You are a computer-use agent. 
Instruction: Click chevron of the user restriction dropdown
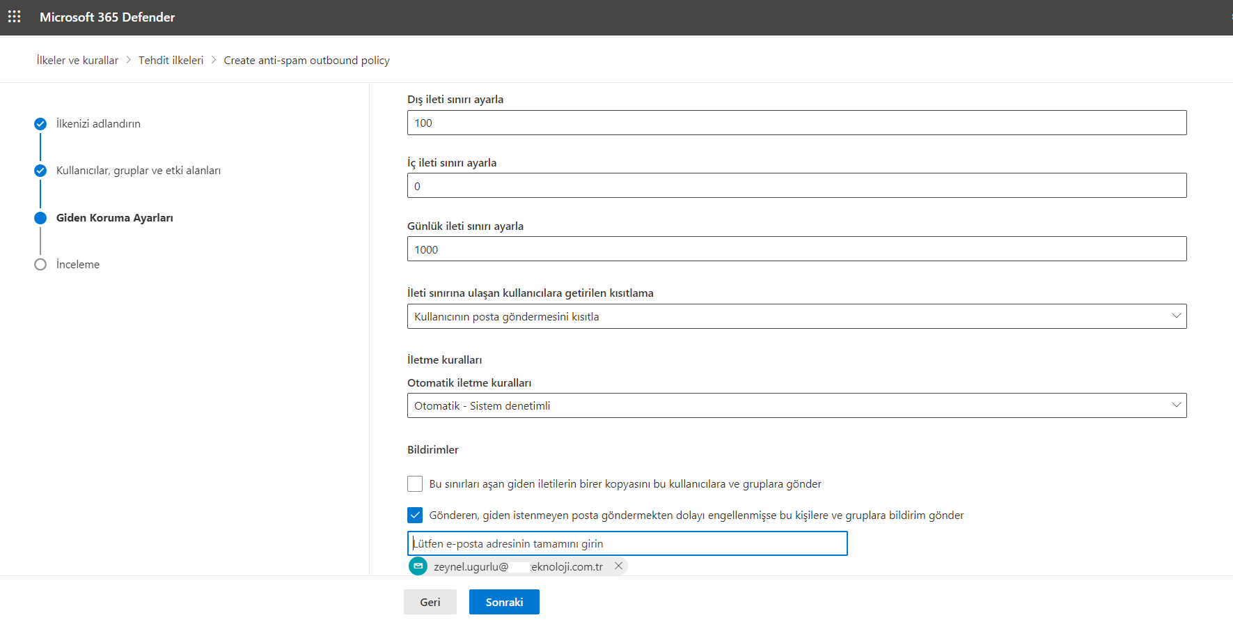pyautogui.click(x=1176, y=316)
